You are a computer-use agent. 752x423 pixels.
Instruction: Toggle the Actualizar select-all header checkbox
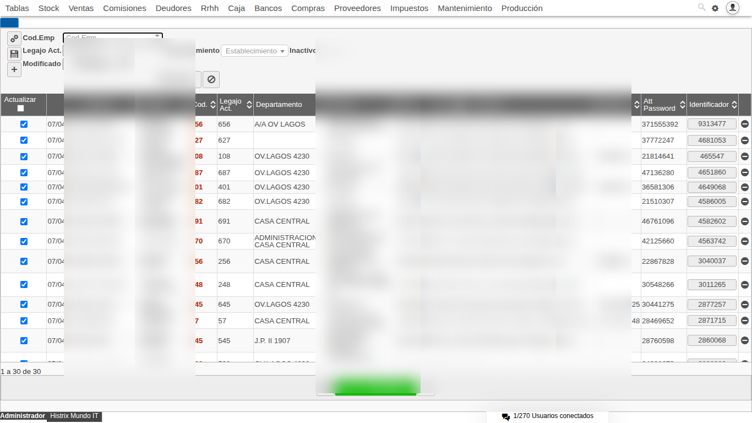pyautogui.click(x=21, y=109)
